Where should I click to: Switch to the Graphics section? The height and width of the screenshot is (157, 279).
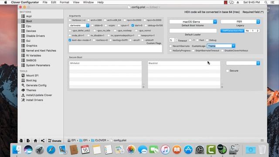[31, 45]
